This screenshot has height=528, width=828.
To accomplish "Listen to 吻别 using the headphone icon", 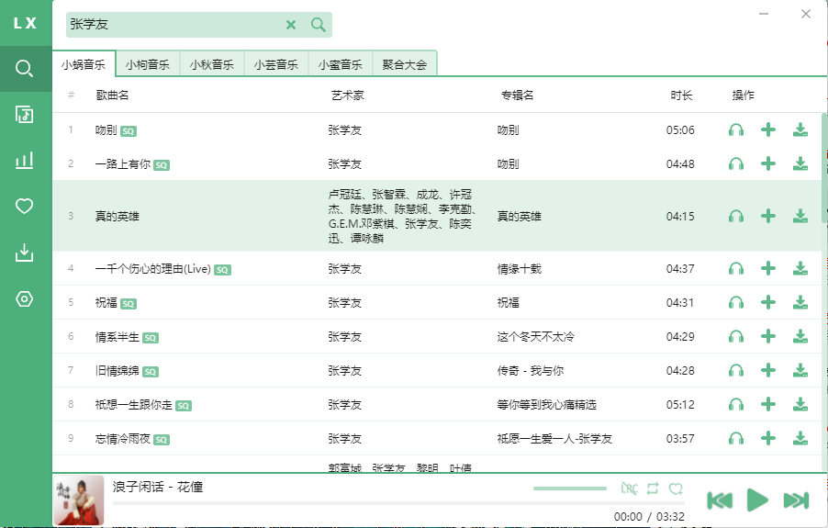I will 735,130.
